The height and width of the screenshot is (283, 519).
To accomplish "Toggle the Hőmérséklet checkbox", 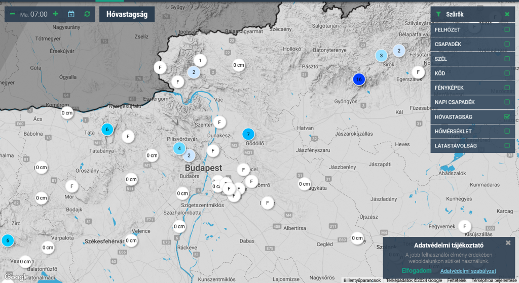I will click(507, 132).
